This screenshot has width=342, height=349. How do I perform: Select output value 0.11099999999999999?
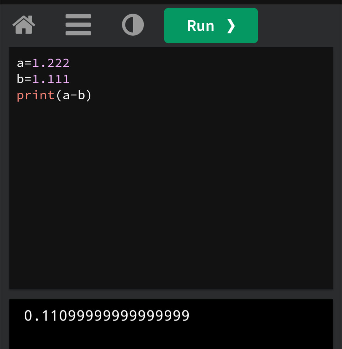click(x=107, y=315)
